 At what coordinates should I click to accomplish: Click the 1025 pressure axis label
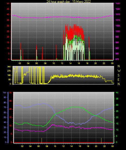118,4
